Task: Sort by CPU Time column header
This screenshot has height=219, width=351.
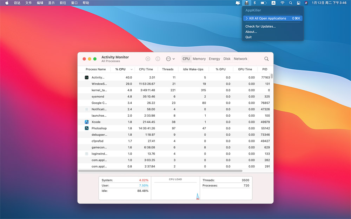Action: pos(146,69)
